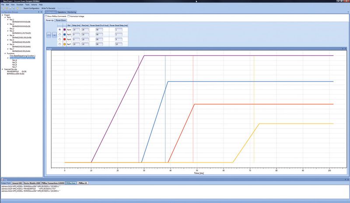Screen dimensions: 350x203
Task: Collapse the Rail_3 tree node
Action: [x=8, y=31]
